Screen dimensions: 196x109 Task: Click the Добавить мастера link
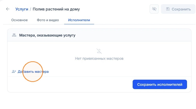tap(33, 71)
